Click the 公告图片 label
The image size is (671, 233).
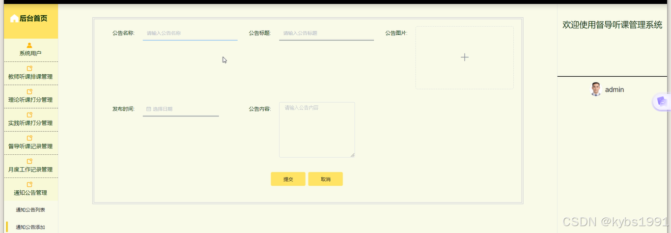[396, 33]
